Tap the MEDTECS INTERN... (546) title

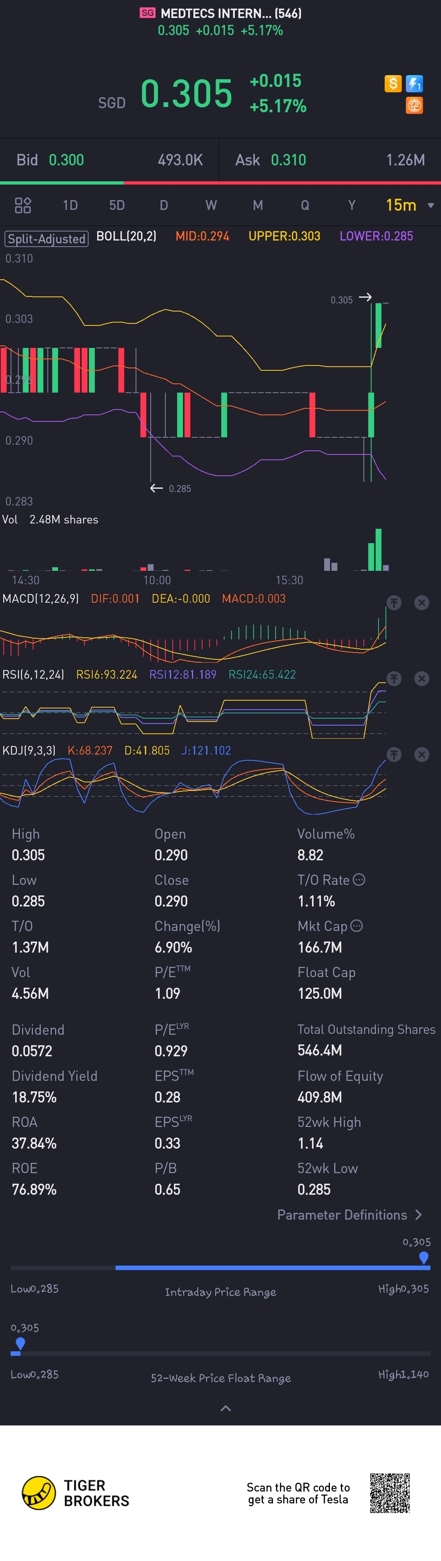pyautogui.click(x=231, y=13)
